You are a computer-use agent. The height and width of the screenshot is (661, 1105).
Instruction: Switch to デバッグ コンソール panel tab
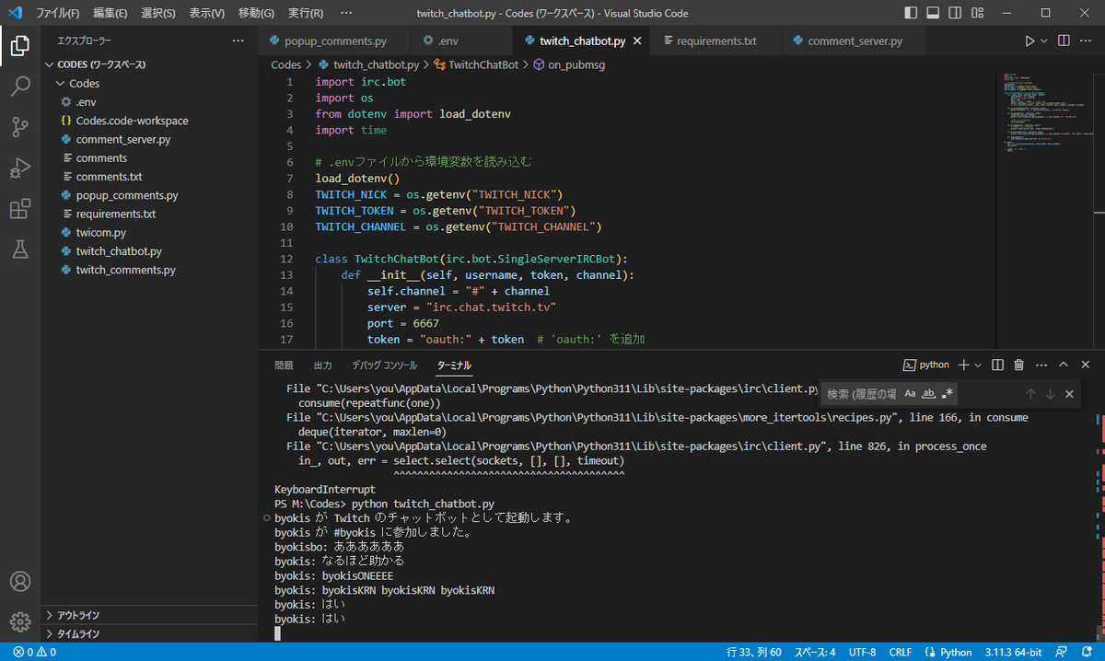pyautogui.click(x=384, y=365)
